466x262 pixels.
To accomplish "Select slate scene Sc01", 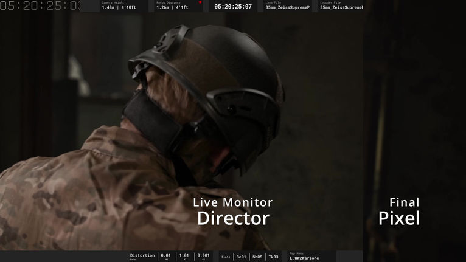I will (242, 257).
